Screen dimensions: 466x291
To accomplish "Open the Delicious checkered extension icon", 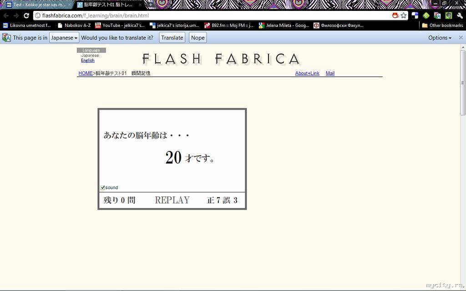I will (x=415, y=15).
